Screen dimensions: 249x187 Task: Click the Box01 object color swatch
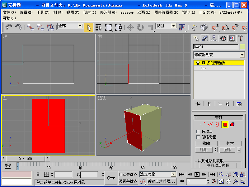point(242,47)
